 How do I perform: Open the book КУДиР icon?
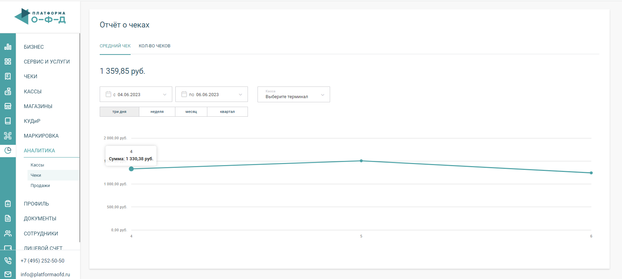click(x=8, y=121)
